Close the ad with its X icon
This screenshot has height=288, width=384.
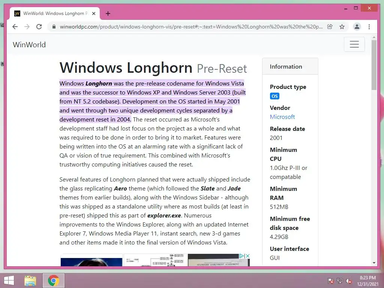(247, 256)
